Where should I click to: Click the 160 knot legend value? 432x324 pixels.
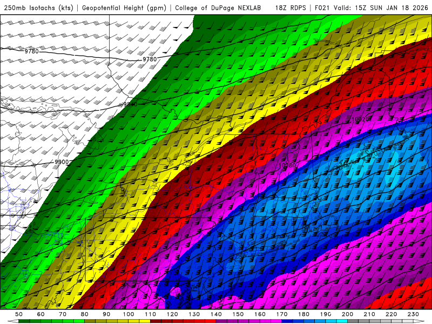coord(260,314)
